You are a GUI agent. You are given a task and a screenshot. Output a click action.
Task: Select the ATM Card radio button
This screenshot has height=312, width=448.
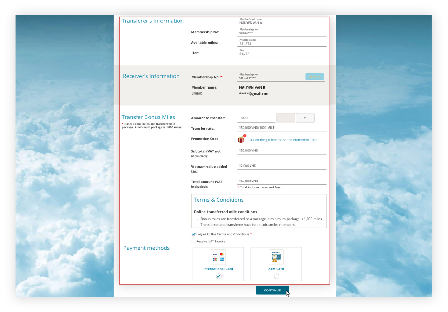(x=276, y=276)
